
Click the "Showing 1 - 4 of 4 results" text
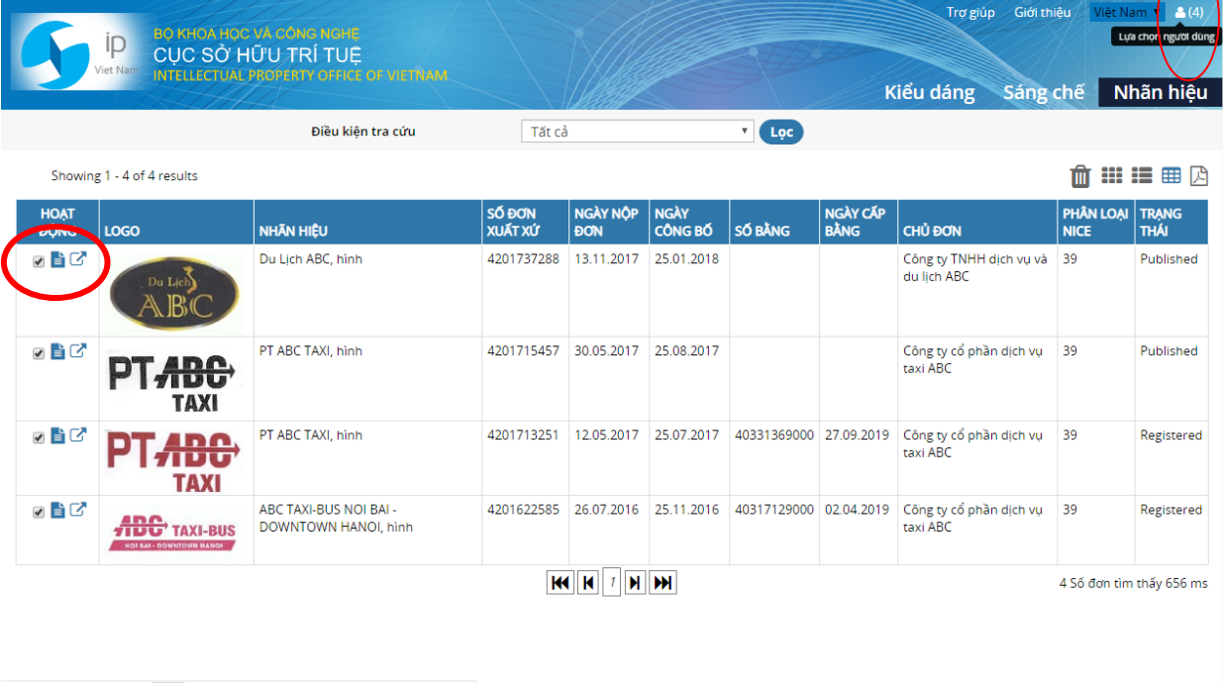click(x=125, y=176)
